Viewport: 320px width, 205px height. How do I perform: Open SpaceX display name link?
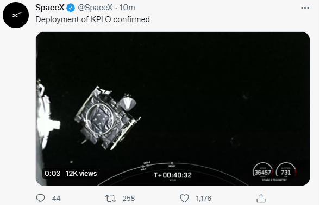(50, 8)
